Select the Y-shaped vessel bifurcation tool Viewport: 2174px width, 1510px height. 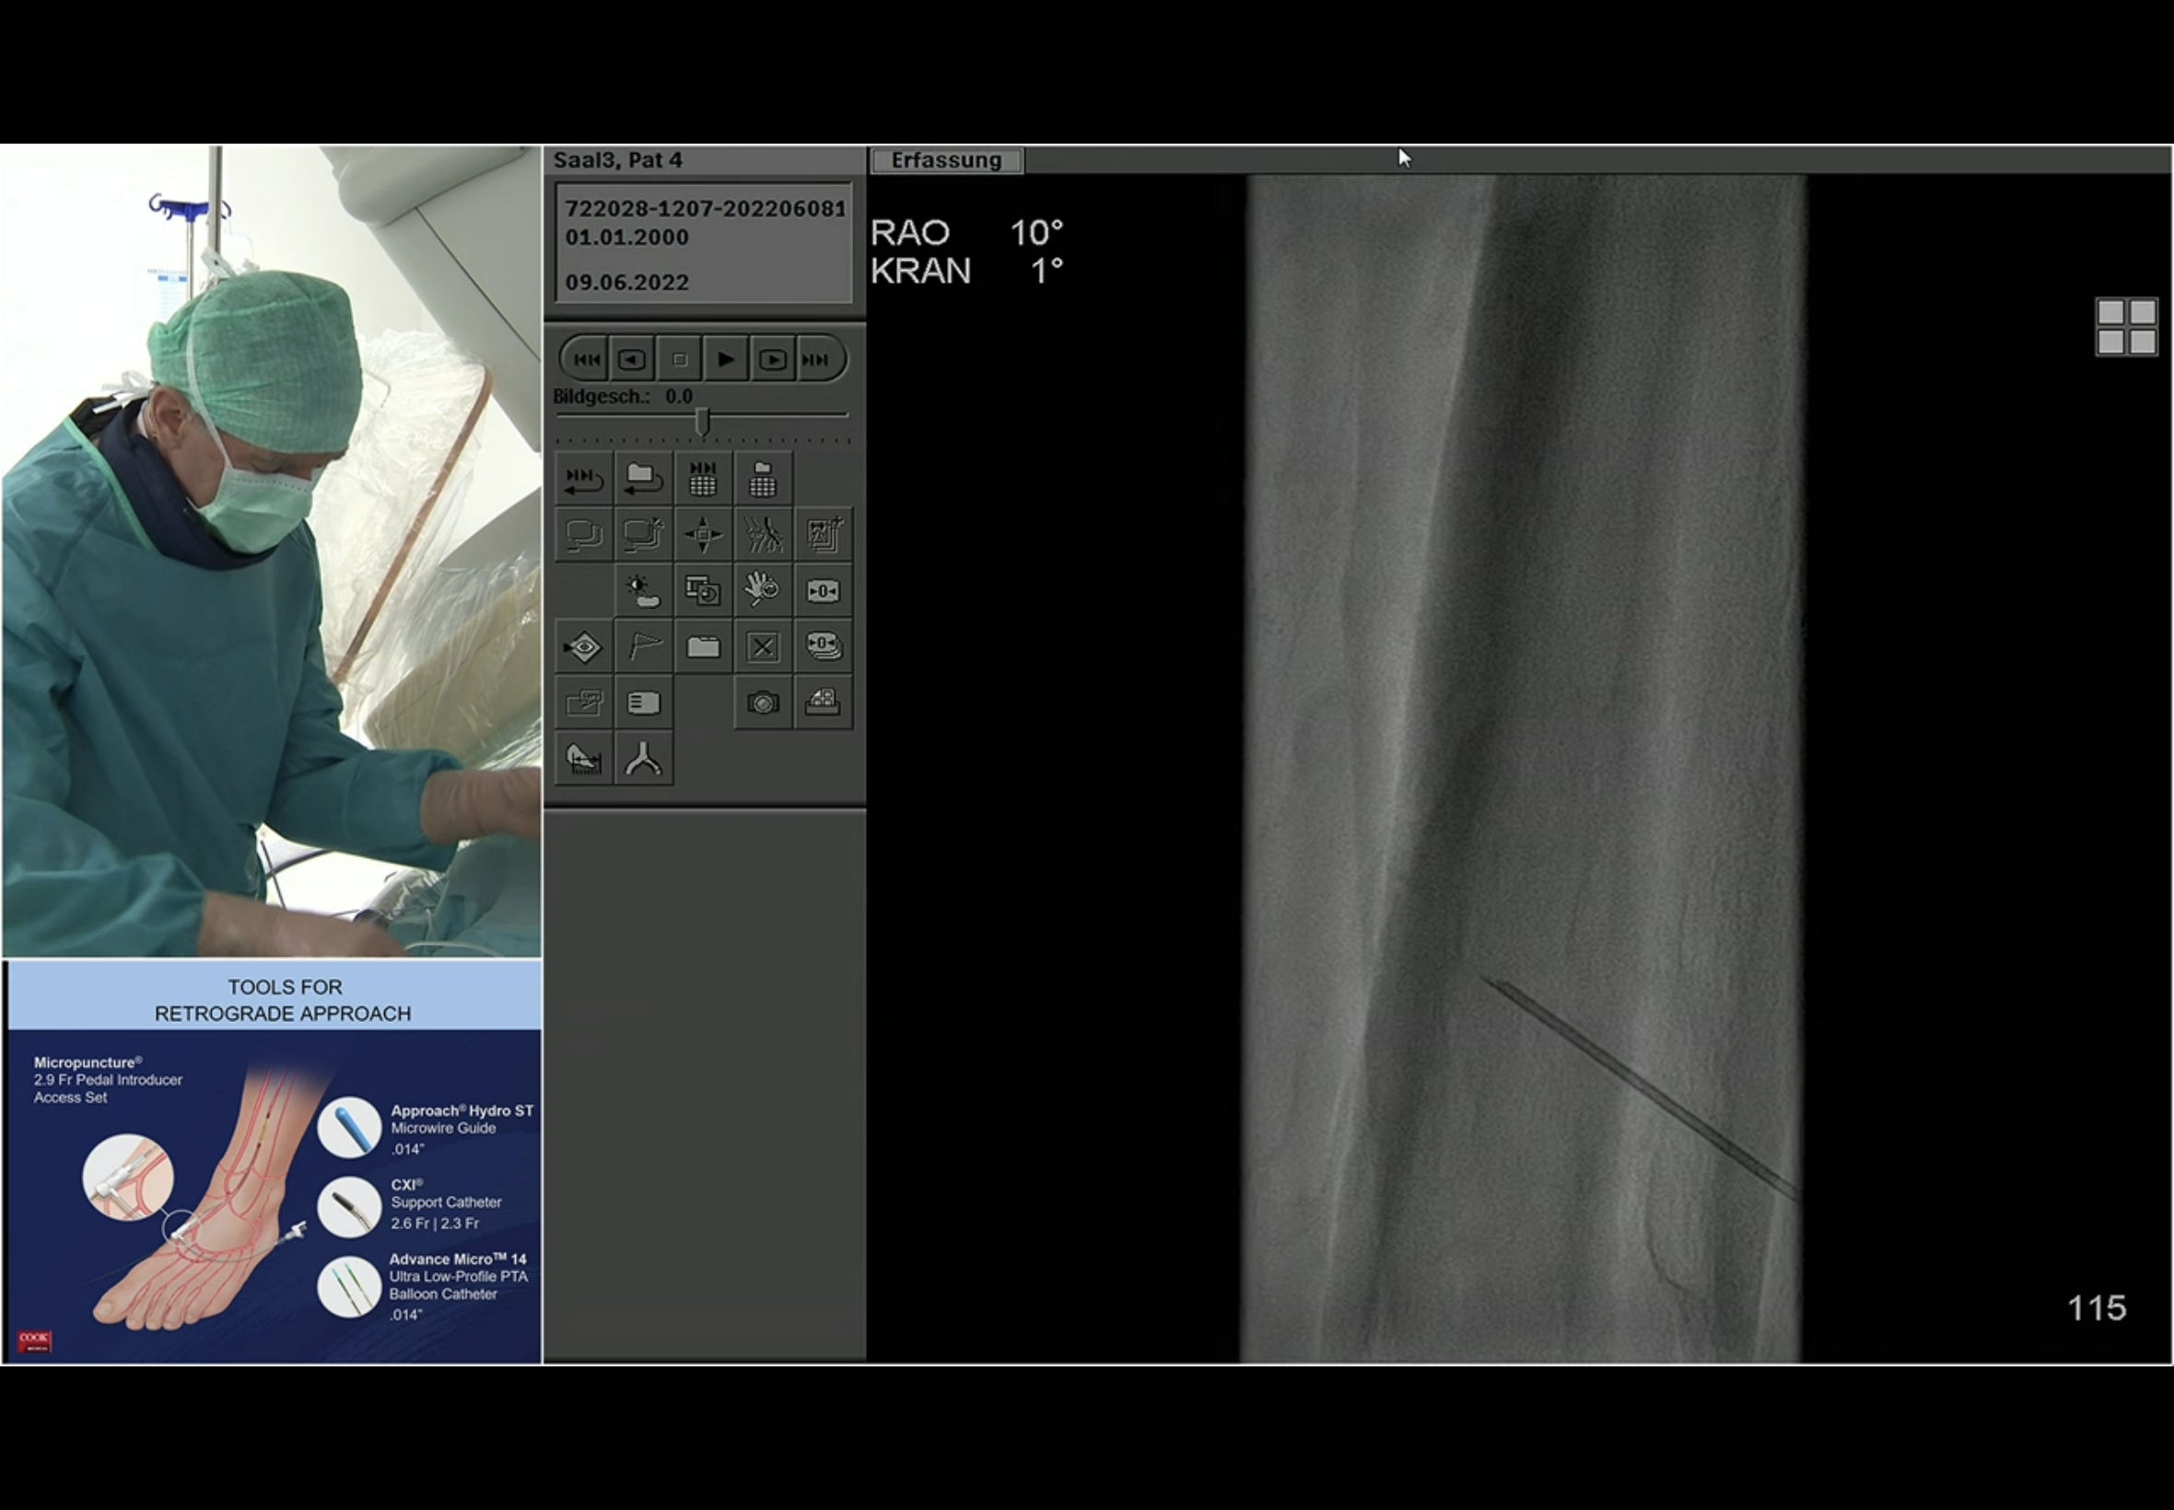coord(644,759)
